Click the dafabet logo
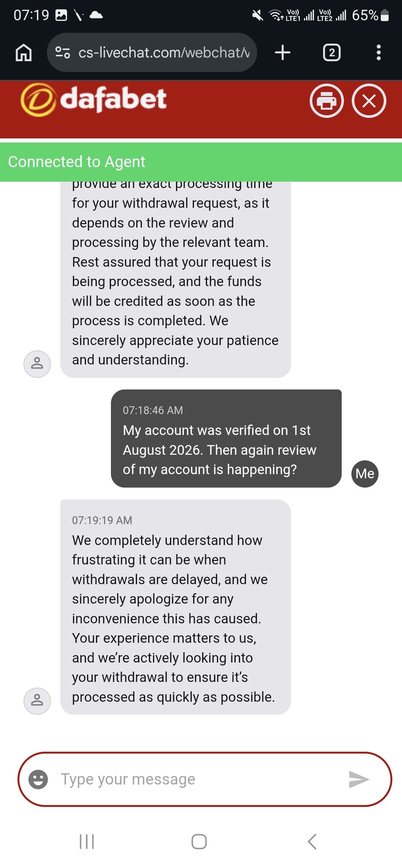 click(x=93, y=100)
